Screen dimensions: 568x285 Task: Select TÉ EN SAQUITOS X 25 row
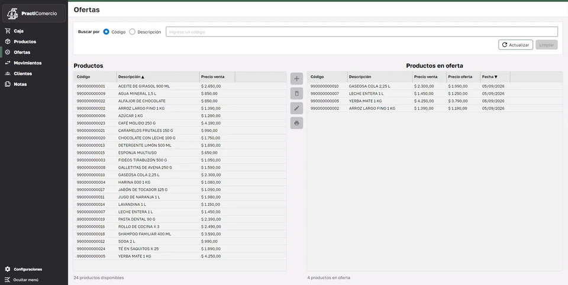(x=180, y=249)
